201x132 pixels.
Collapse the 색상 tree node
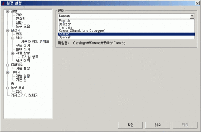point(13,38)
